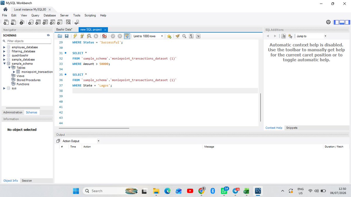Open WhatsApp from the taskbar
Image resolution: width=351 pixels, height=197 pixels.
224,191
